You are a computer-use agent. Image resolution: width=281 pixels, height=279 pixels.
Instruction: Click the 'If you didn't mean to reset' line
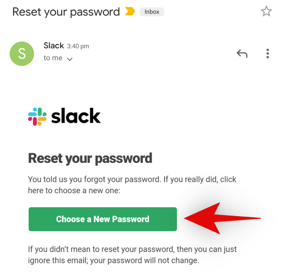[133, 249]
